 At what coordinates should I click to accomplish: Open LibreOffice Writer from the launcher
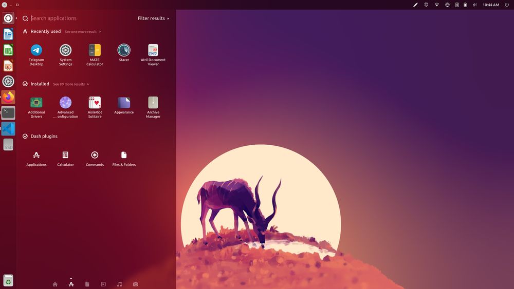point(8,34)
